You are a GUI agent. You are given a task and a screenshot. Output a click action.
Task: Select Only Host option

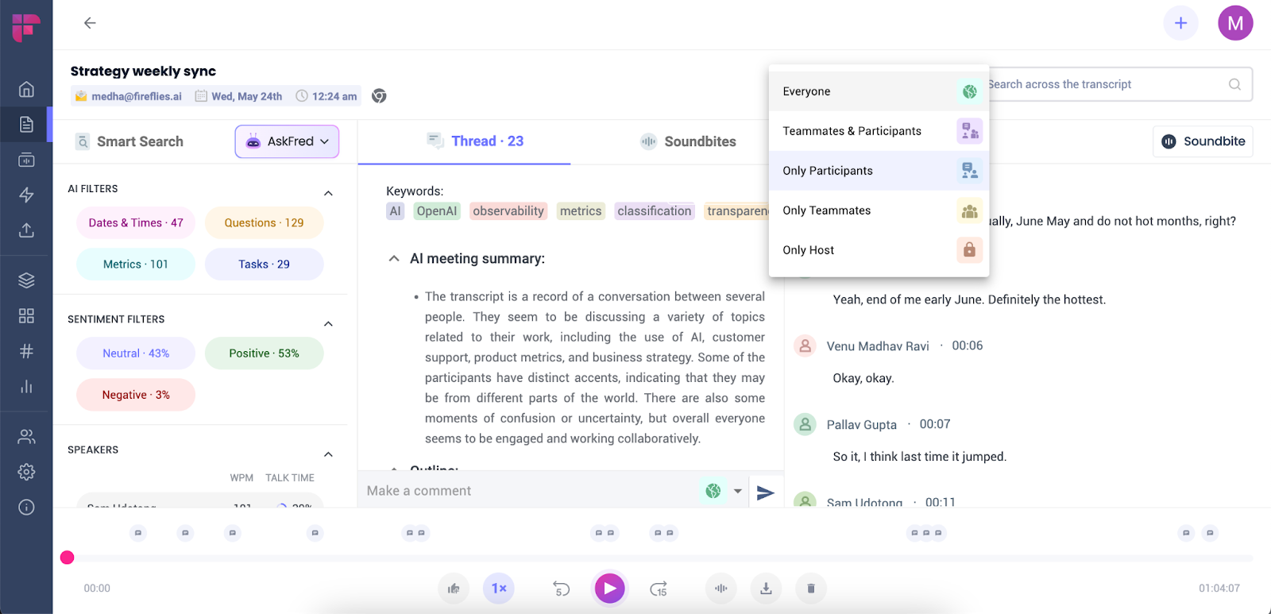click(x=879, y=250)
